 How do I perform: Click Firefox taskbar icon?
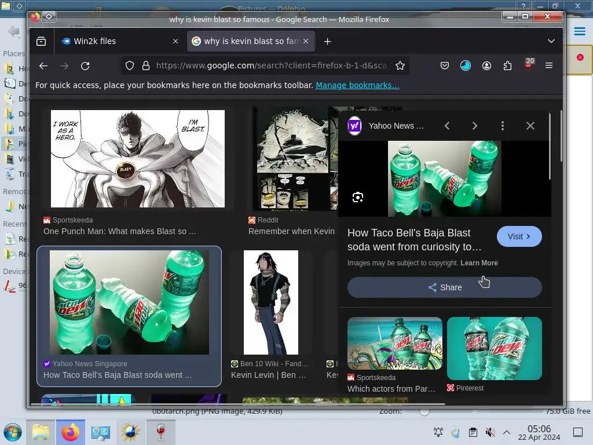(x=71, y=432)
